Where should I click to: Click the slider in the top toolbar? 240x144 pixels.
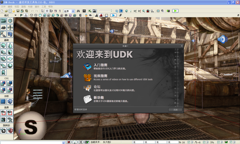106,11
